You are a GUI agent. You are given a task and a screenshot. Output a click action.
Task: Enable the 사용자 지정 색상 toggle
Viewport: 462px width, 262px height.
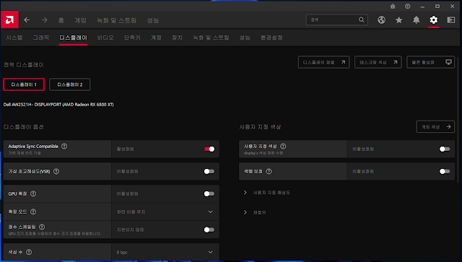click(445, 149)
